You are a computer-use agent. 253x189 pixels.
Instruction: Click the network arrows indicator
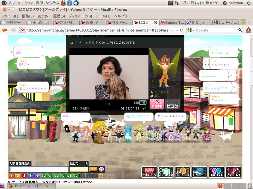[177, 3]
